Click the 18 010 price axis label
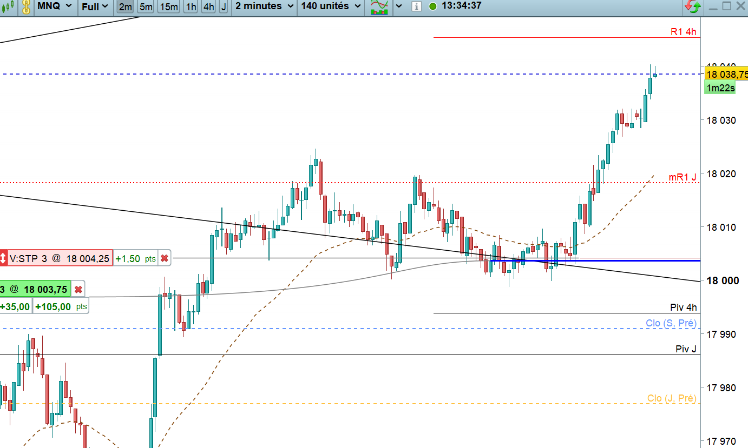The height and width of the screenshot is (448, 748). tap(721, 227)
